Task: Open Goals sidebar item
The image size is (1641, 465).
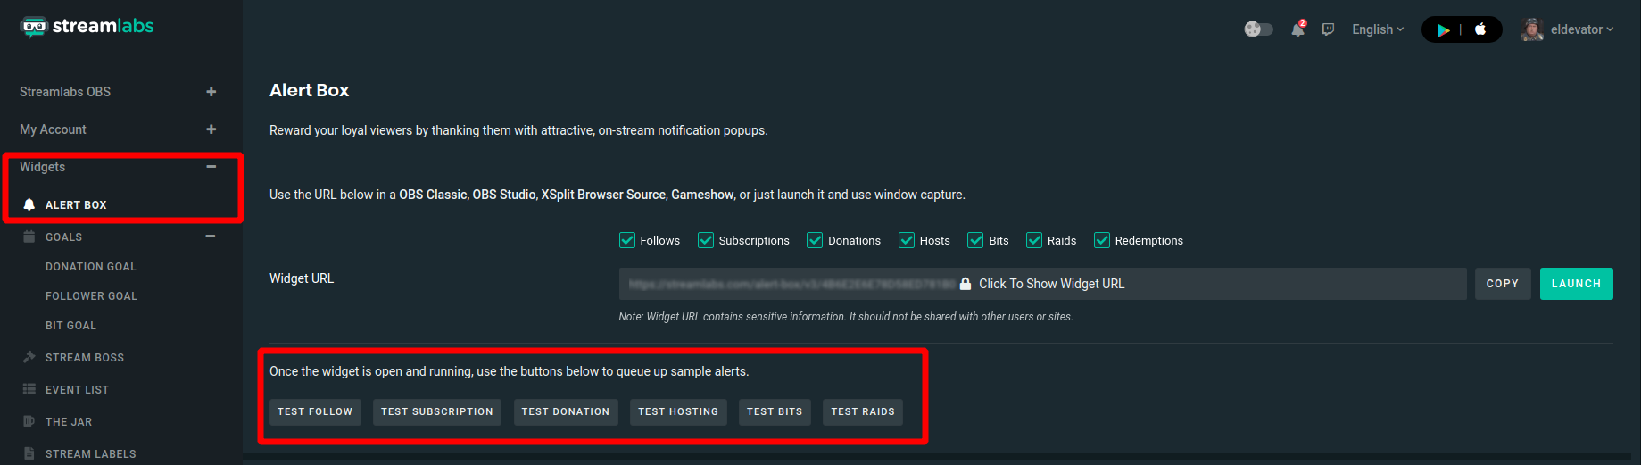Action: [63, 237]
